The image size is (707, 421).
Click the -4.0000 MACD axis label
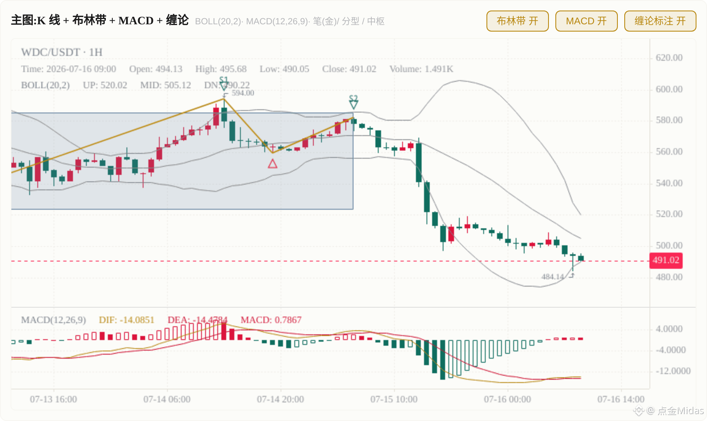point(671,350)
